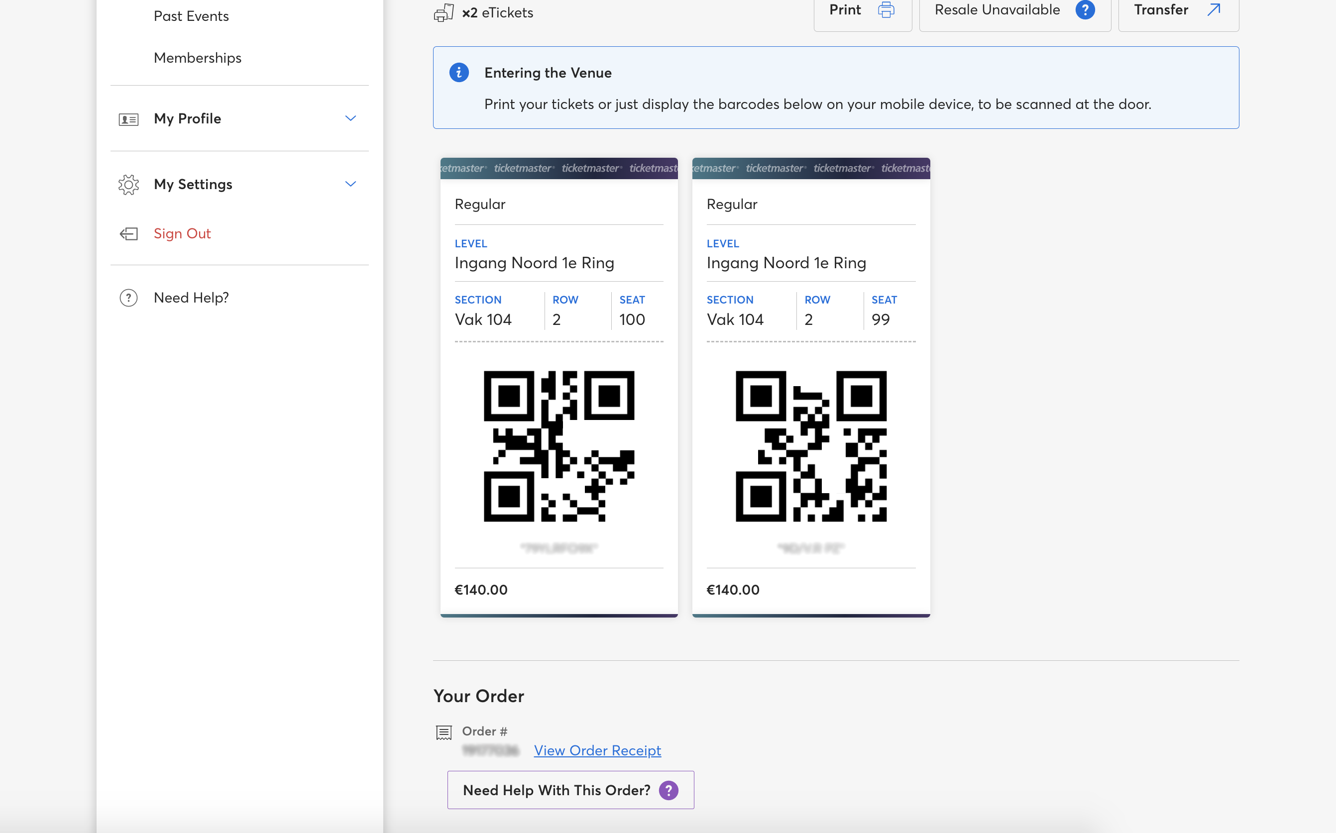Click the My Profile ID card icon
This screenshot has height=833, width=1336.
(128, 119)
